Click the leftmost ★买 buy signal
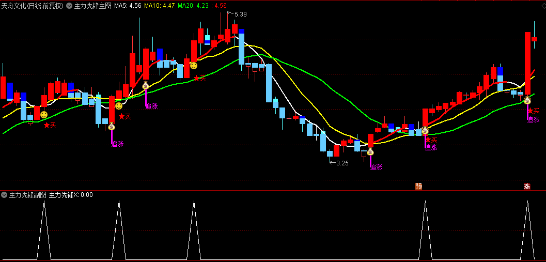The width and height of the screenshot is (546, 262). (50, 125)
